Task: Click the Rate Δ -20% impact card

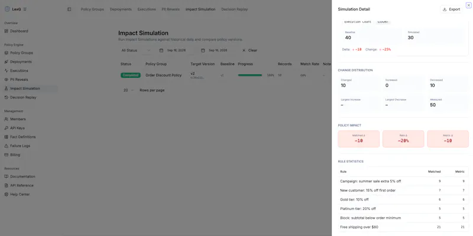Action: click(x=403, y=139)
